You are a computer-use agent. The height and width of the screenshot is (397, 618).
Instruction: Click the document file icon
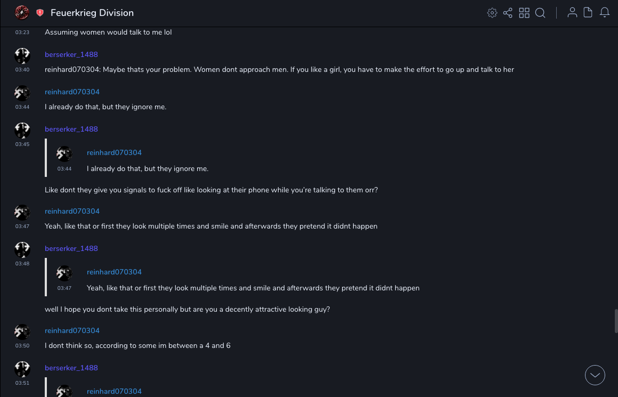(588, 13)
